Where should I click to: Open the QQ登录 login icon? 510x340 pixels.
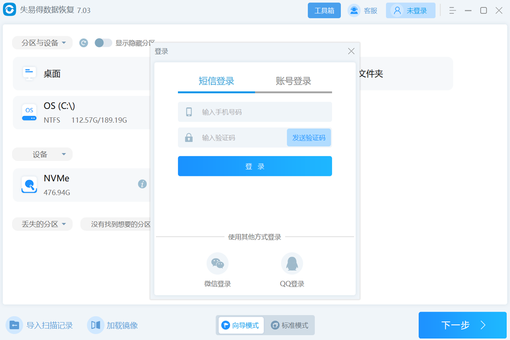point(292,263)
